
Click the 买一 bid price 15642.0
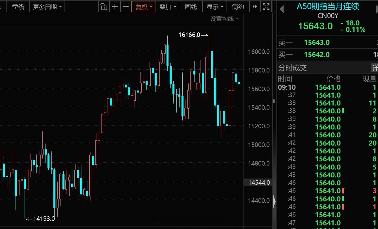(317, 55)
